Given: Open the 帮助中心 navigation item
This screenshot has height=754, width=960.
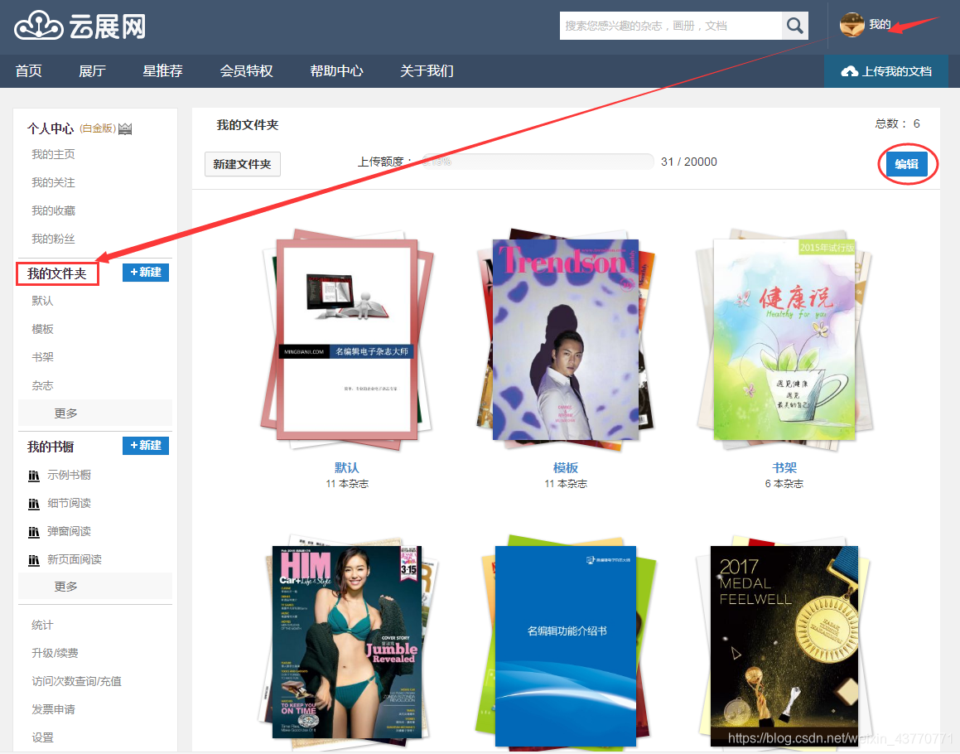Looking at the screenshot, I should (337, 71).
